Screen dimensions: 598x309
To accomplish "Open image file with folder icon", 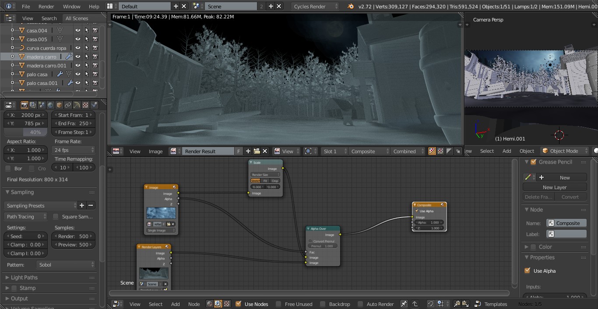I will click(x=257, y=151).
